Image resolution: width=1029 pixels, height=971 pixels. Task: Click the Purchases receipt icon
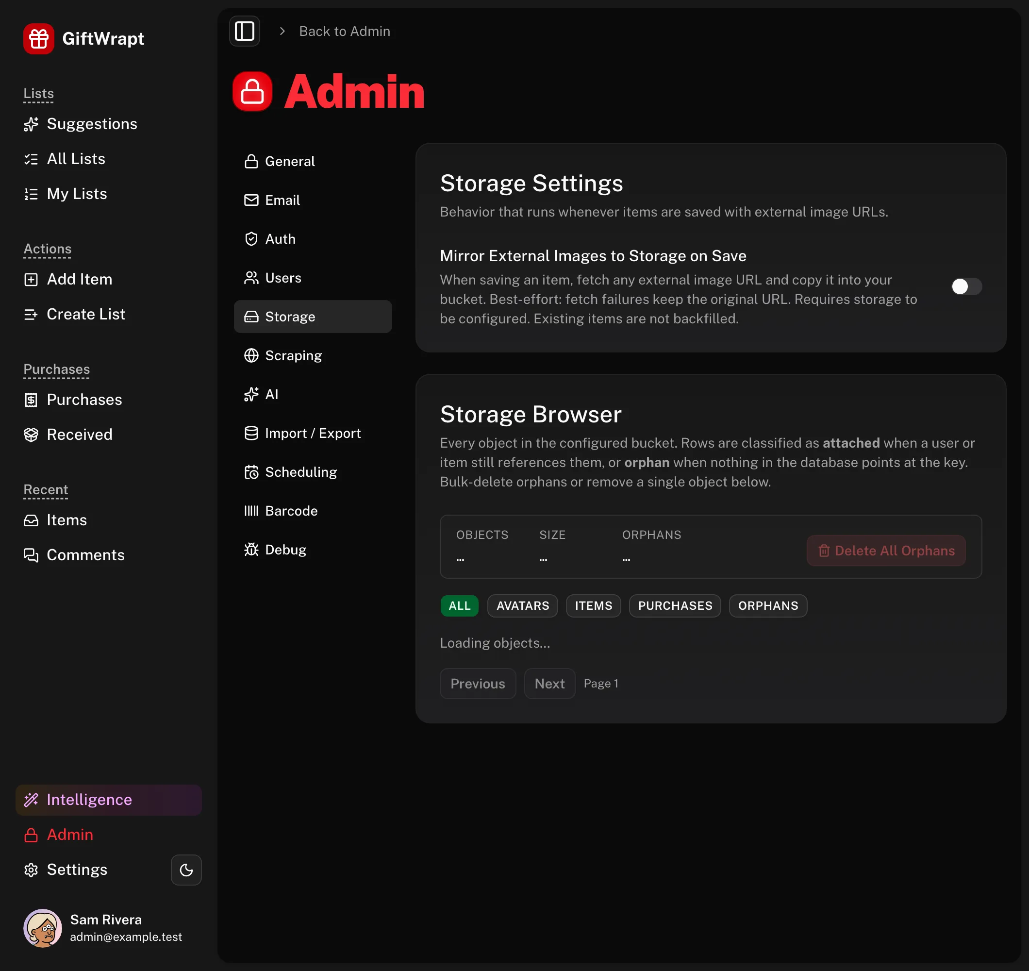point(31,400)
